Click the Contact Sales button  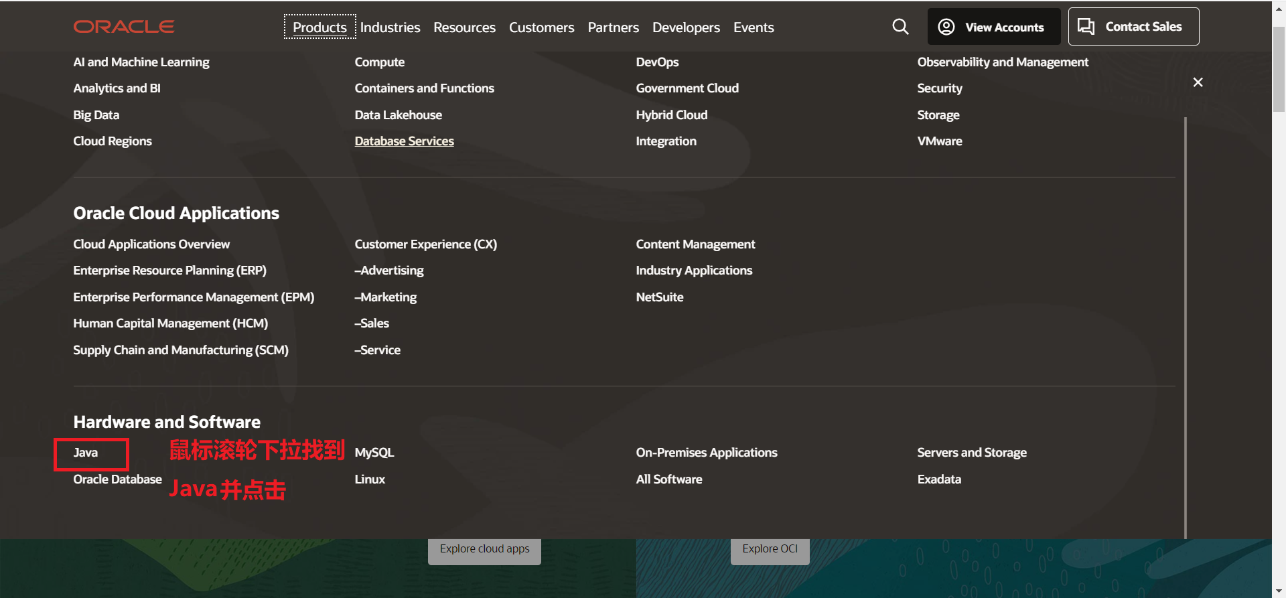click(1133, 27)
